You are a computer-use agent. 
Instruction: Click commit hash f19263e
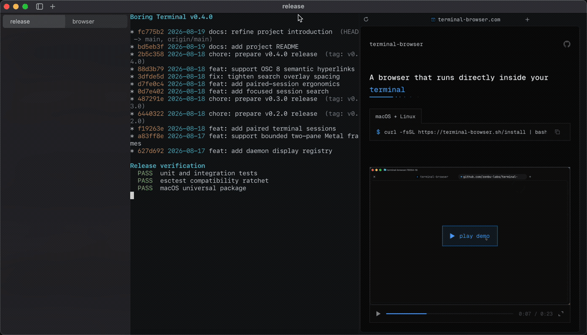point(150,128)
